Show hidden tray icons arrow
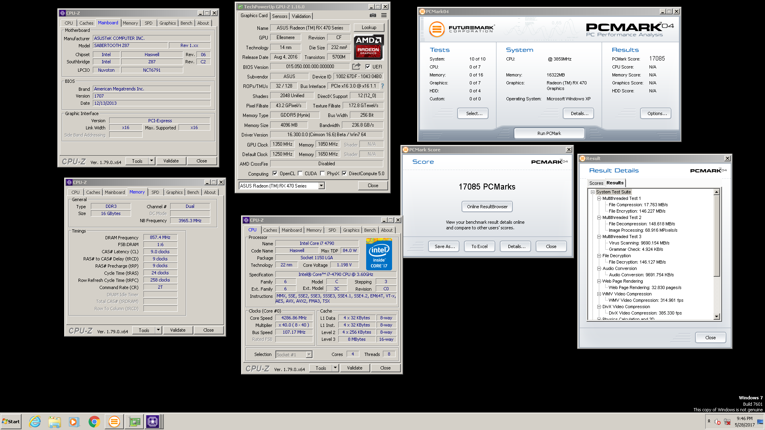The width and height of the screenshot is (765, 430). [x=709, y=421]
